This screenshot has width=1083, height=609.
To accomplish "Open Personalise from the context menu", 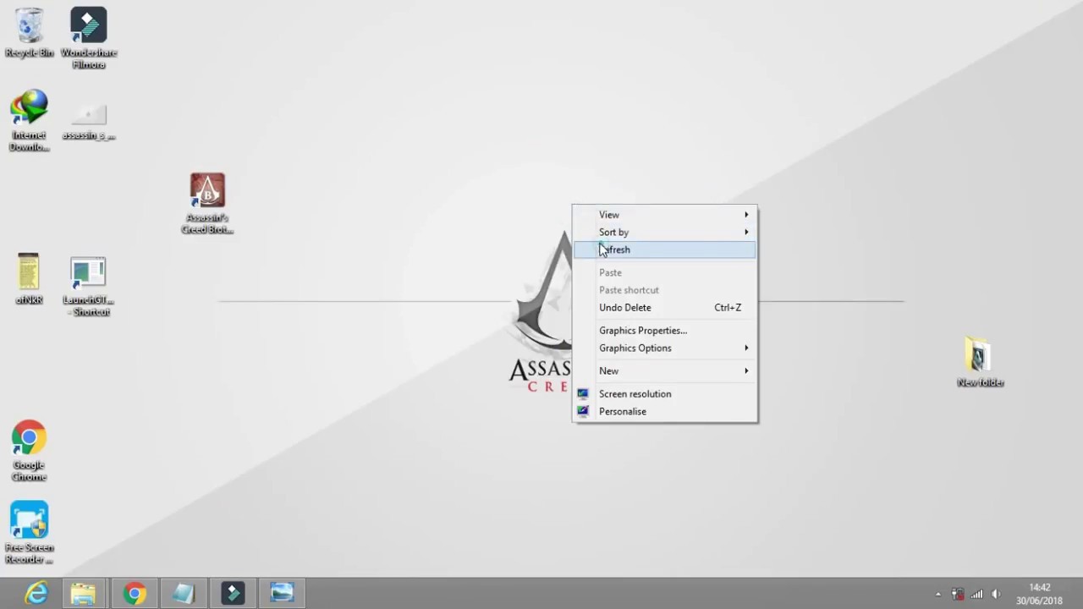I will 664,411.
